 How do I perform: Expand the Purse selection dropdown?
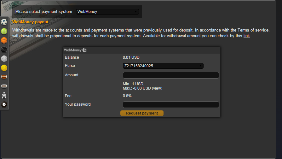click(x=163, y=66)
